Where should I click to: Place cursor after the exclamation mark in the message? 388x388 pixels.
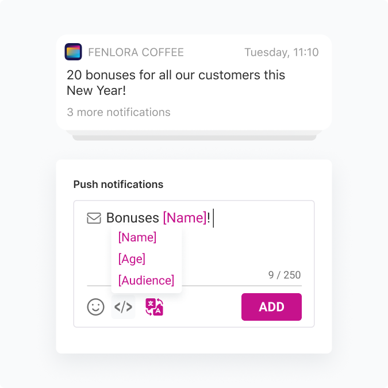[x=213, y=218]
